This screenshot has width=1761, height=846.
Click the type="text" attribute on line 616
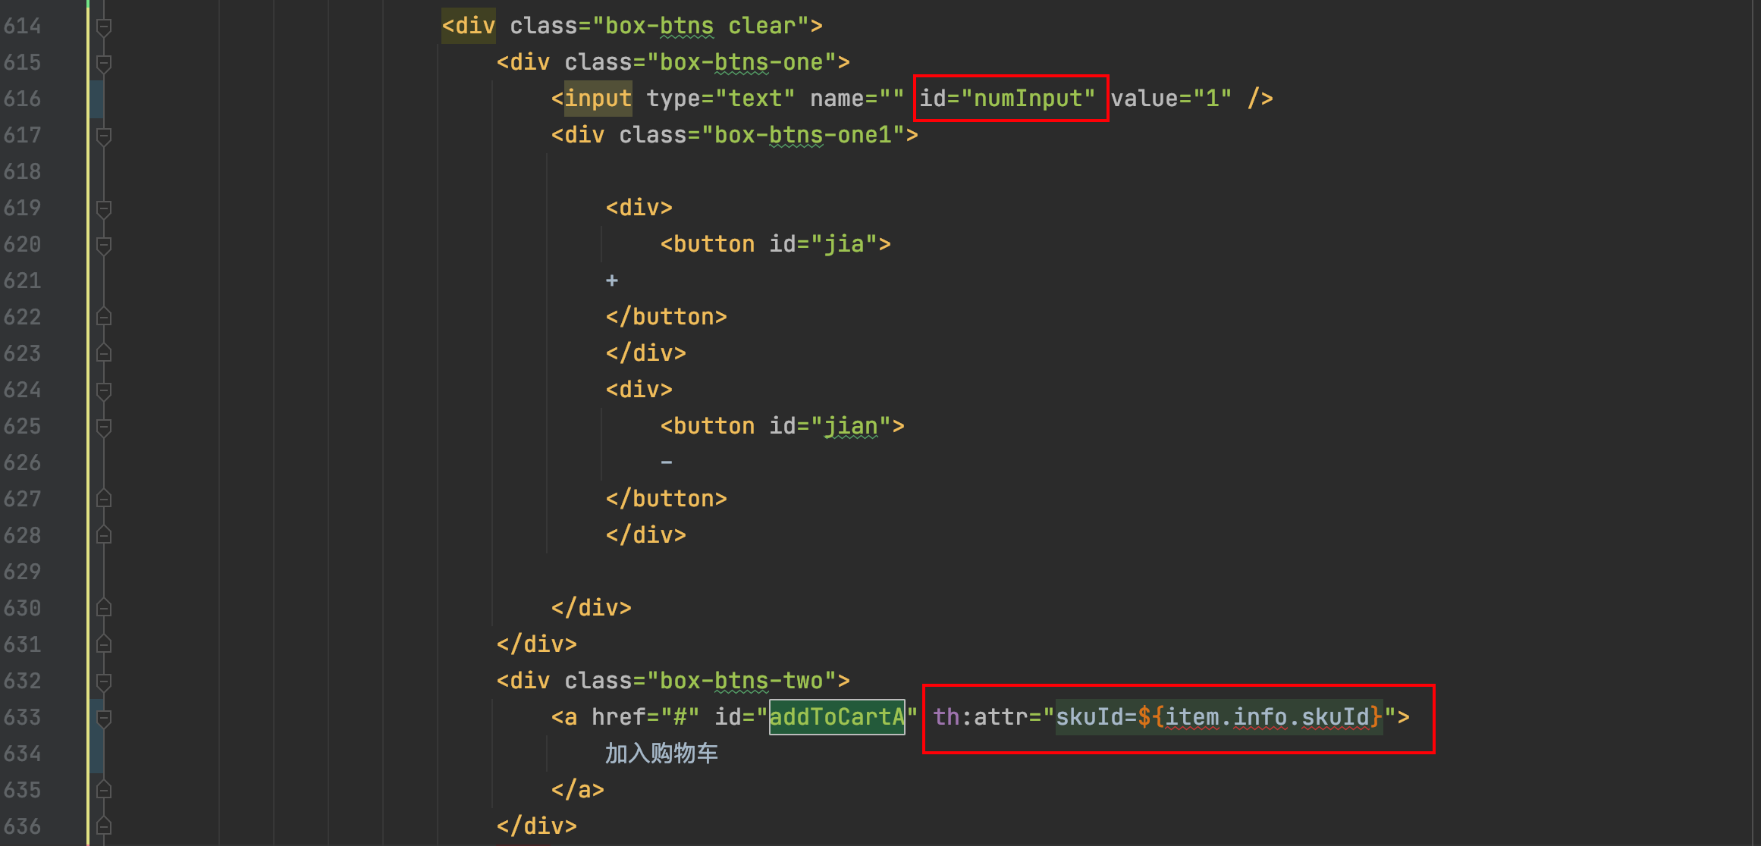tap(720, 99)
